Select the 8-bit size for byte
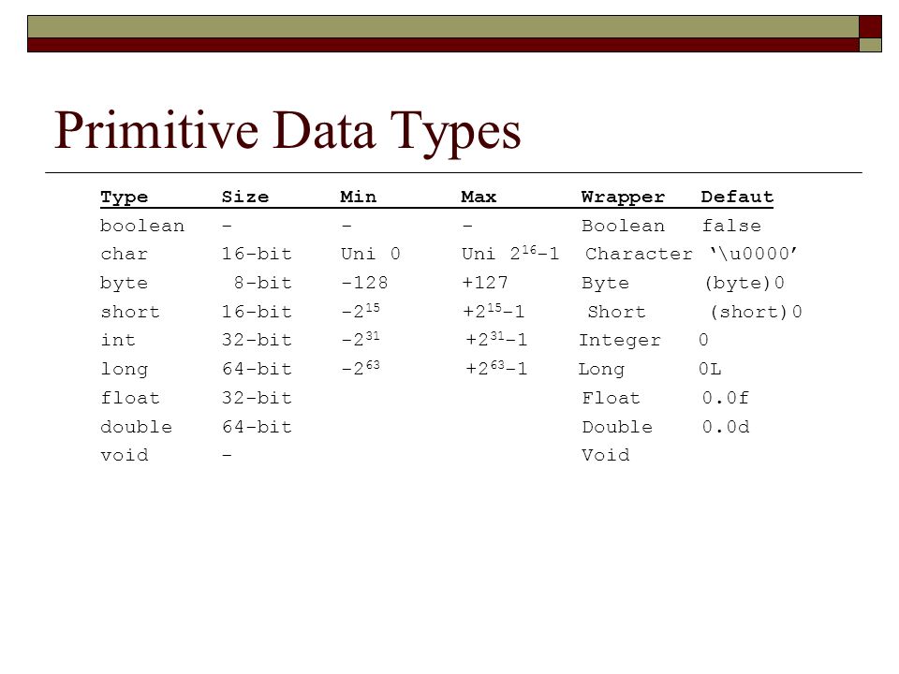Image resolution: width=899 pixels, height=674 pixels. click(263, 283)
